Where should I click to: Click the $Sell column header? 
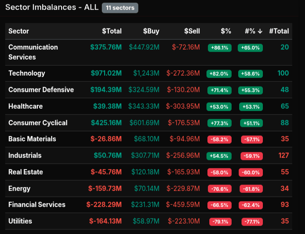pyautogui.click(x=192, y=31)
